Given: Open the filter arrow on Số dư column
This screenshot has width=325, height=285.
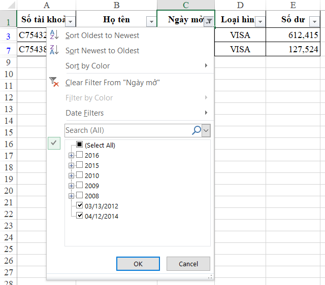Looking at the screenshot, I should pos(313,21).
